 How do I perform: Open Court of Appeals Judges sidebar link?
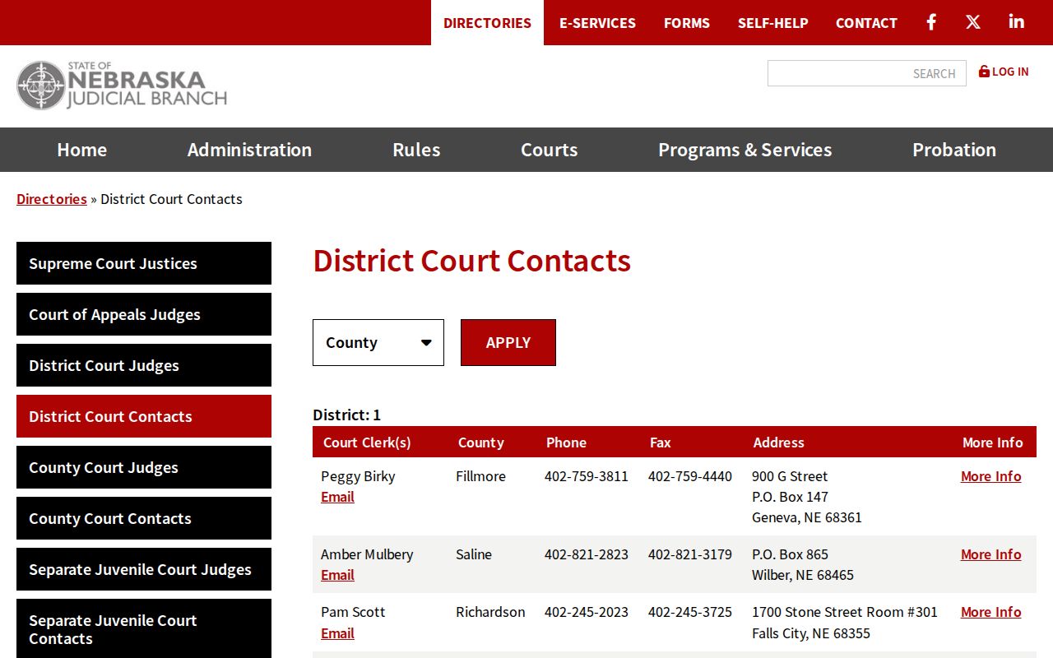[x=144, y=314]
